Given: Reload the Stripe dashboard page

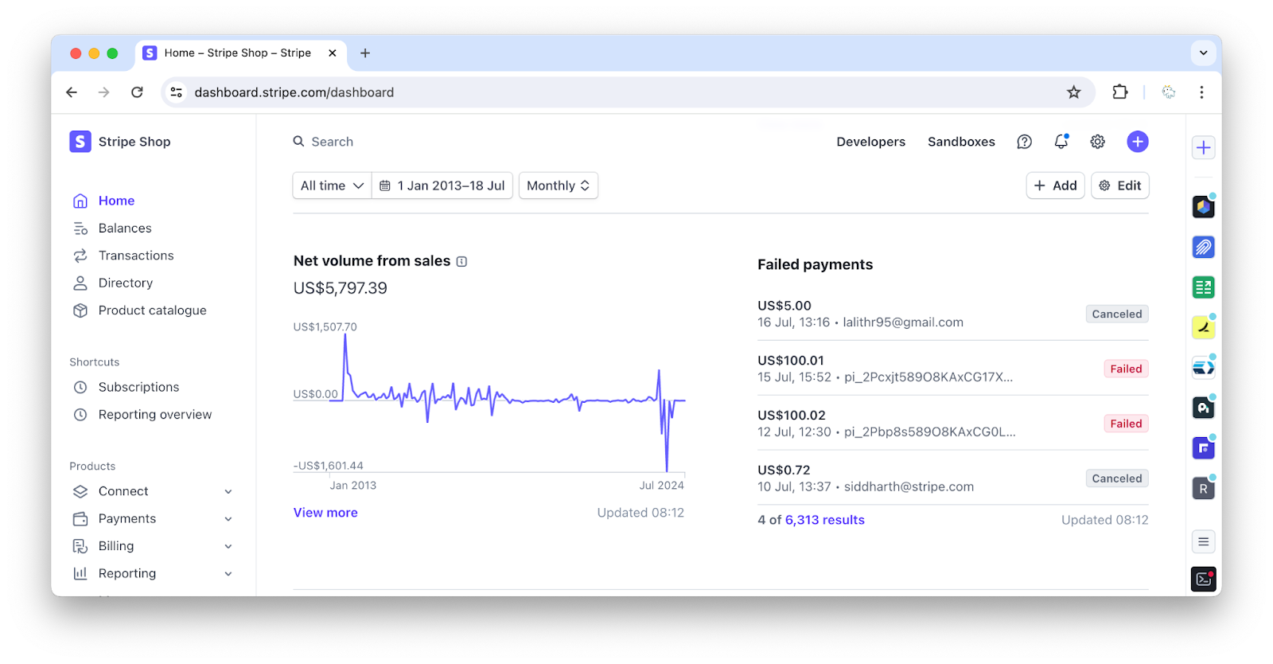Looking at the screenshot, I should click(137, 92).
